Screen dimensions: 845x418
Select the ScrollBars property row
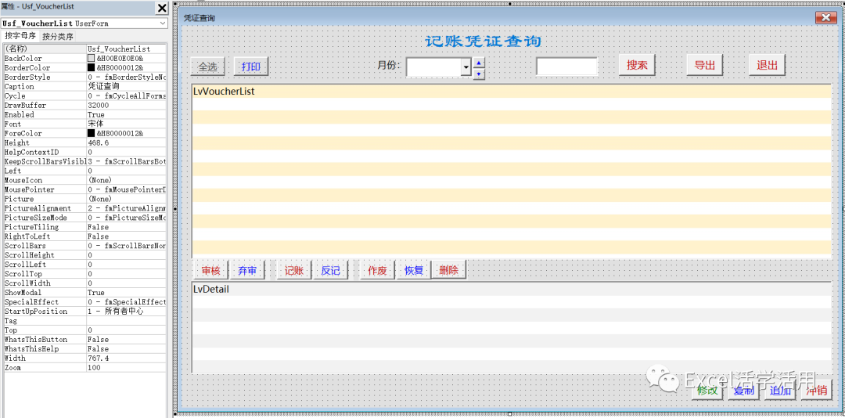coord(84,246)
